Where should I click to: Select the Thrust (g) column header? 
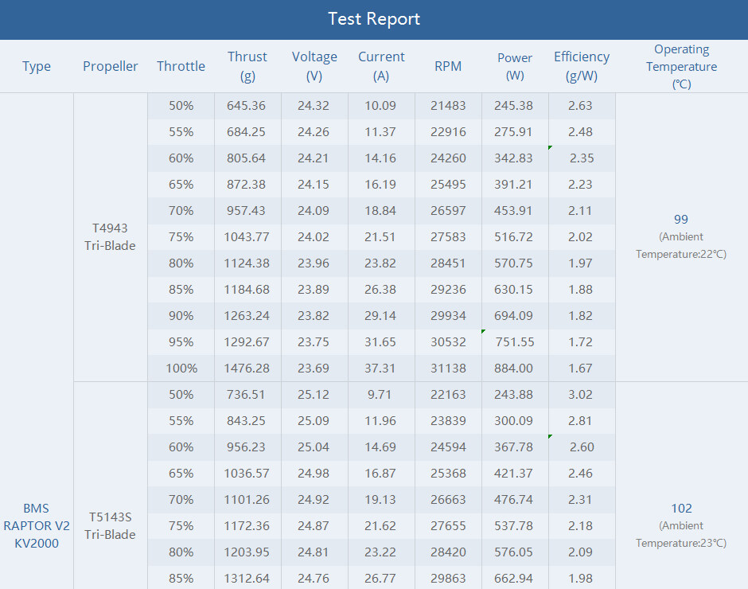pos(247,66)
